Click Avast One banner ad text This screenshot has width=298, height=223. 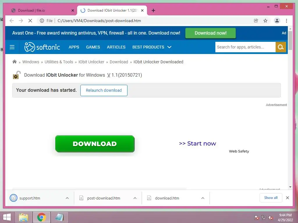click(x=96, y=33)
